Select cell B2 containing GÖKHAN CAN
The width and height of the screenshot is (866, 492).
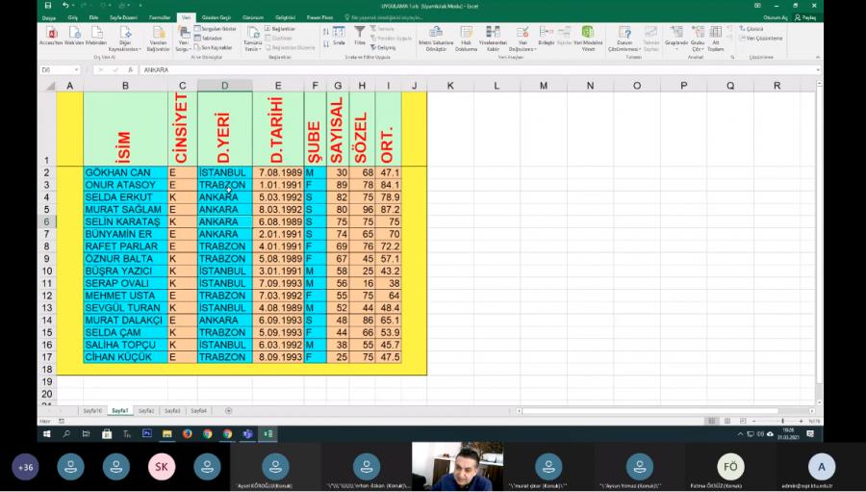pyautogui.click(x=125, y=172)
